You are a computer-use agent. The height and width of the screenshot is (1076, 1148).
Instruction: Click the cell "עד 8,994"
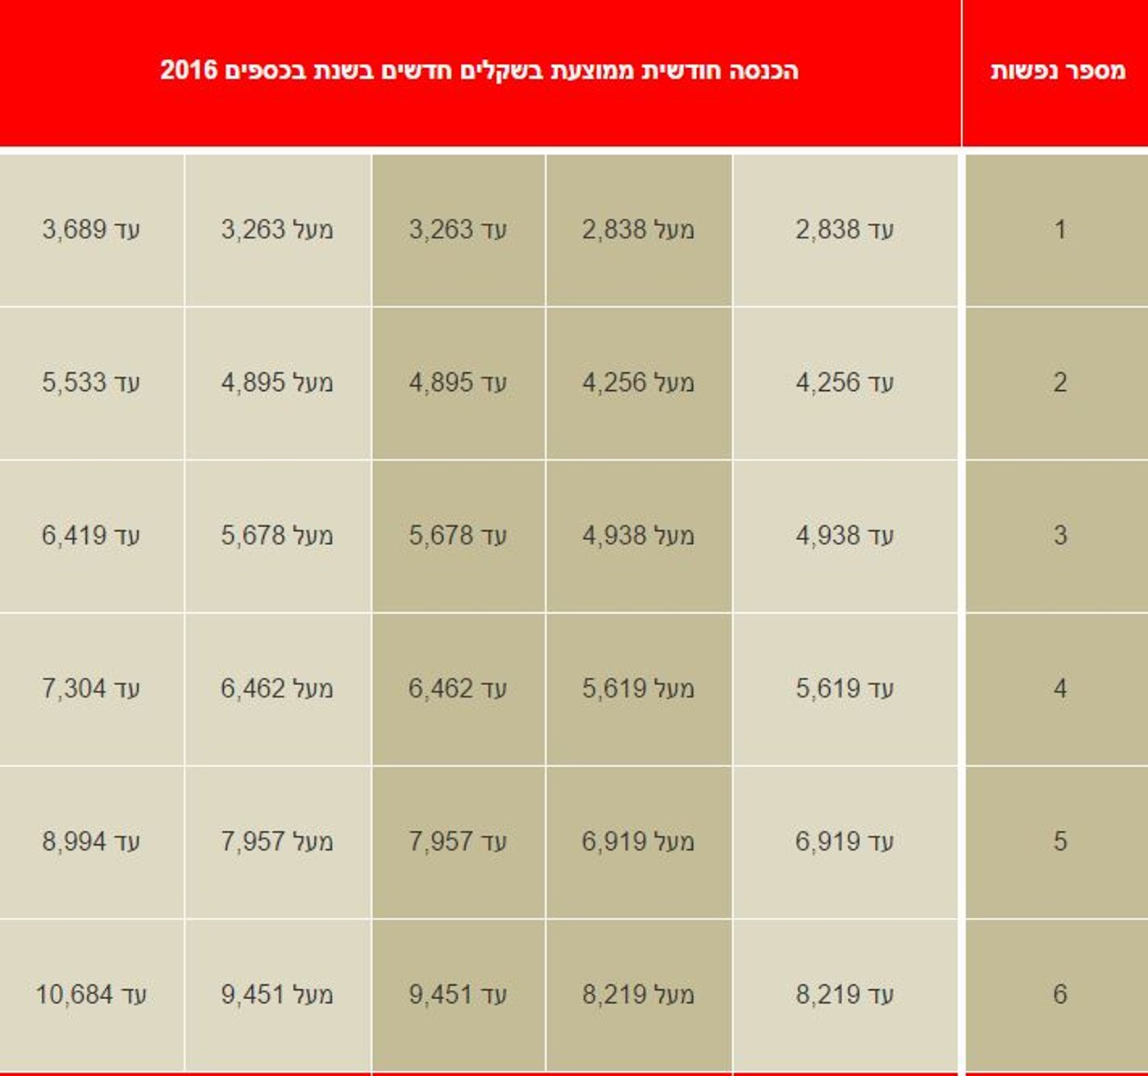pyautogui.click(x=92, y=842)
